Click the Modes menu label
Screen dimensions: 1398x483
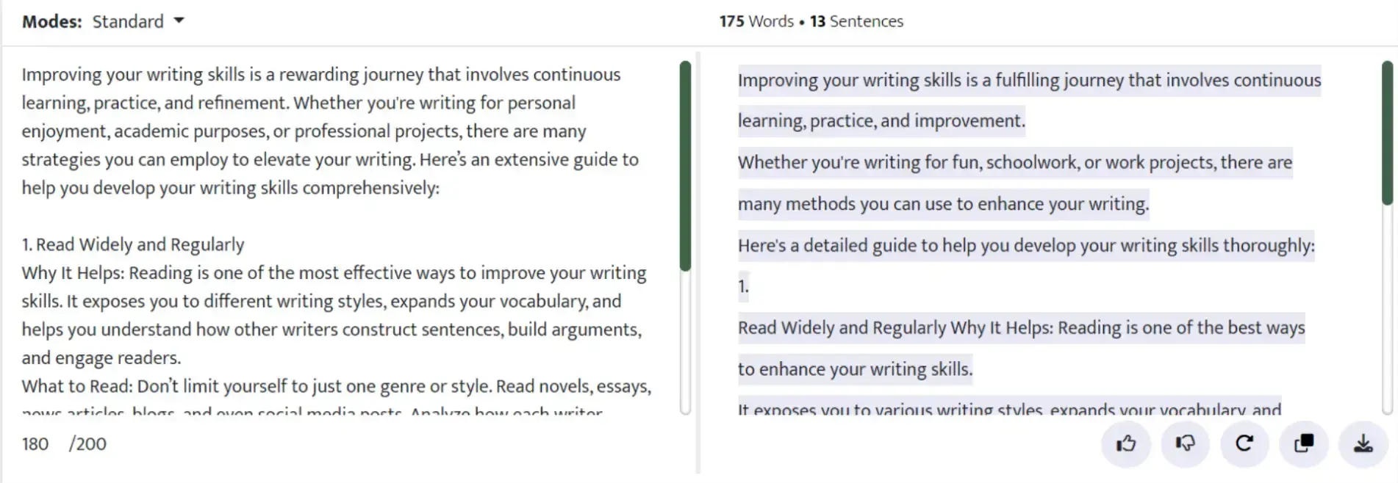click(51, 21)
